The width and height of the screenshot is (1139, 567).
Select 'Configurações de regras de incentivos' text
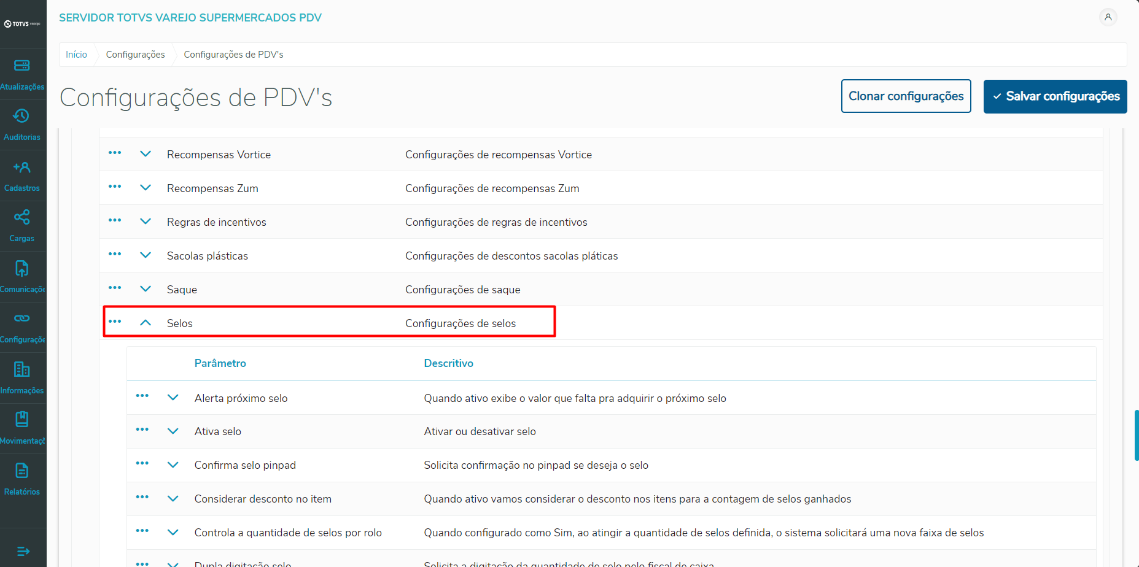(x=496, y=222)
